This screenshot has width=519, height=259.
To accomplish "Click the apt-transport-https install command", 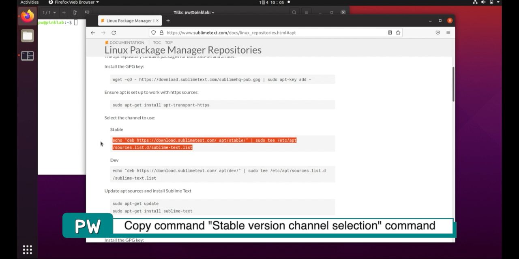I will 161,105.
